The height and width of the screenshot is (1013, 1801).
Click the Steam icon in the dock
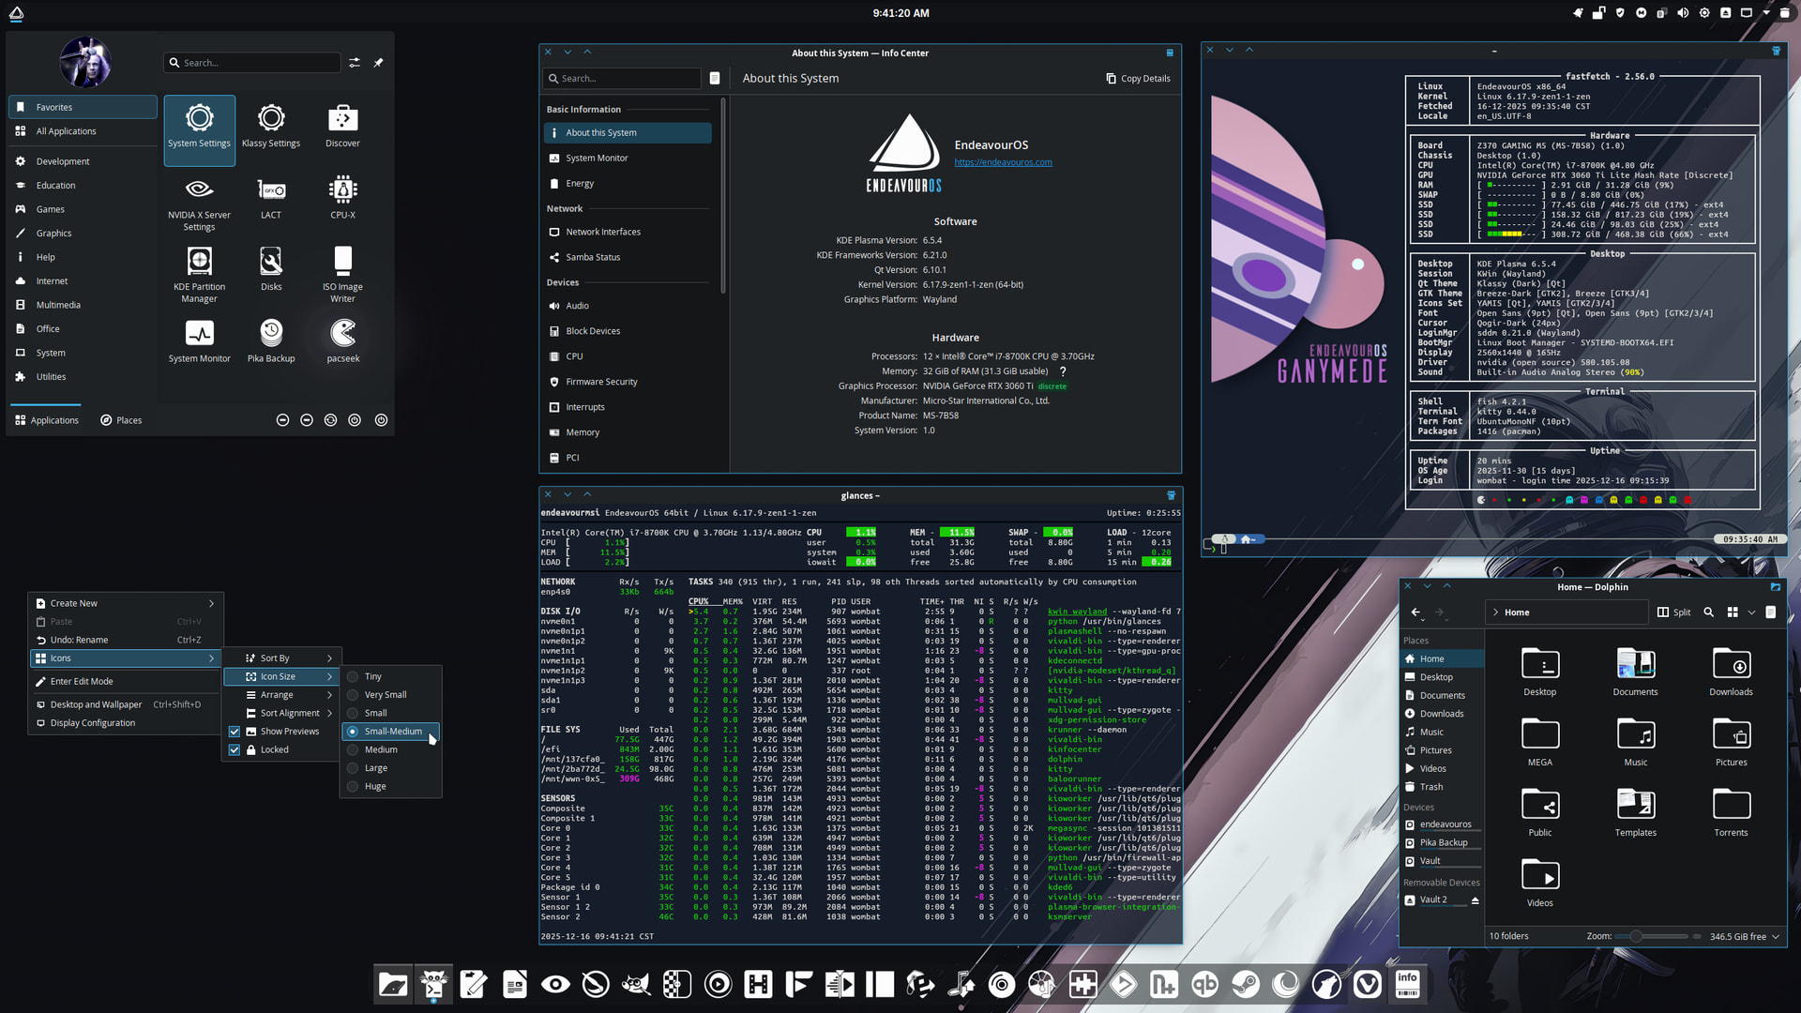[x=1246, y=984]
